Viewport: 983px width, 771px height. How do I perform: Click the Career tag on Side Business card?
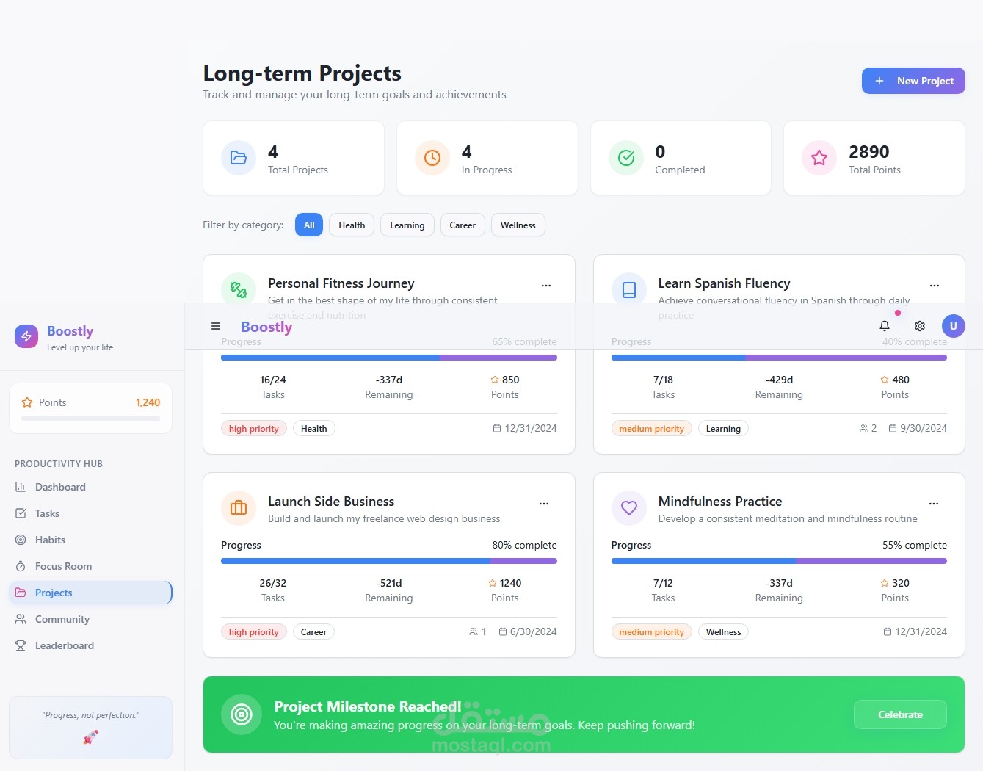click(x=313, y=632)
